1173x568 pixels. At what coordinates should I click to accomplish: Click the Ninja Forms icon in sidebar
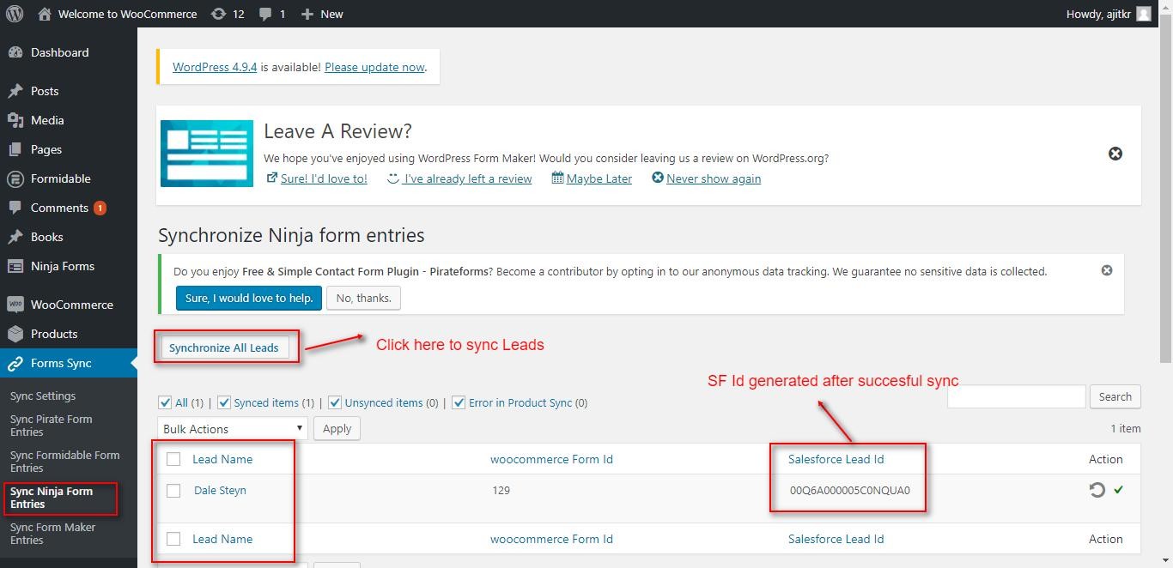(15, 266)
